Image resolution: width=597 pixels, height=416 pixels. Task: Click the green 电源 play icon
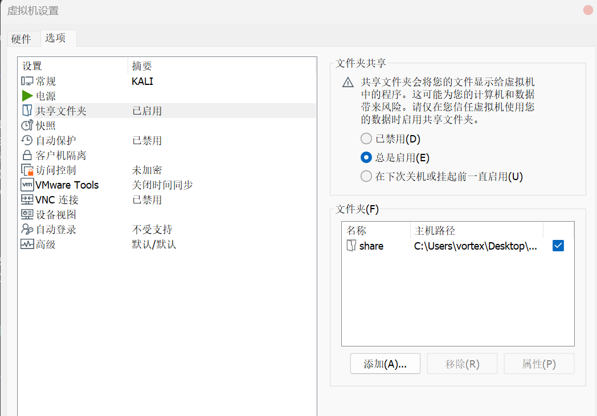point(27,96)
